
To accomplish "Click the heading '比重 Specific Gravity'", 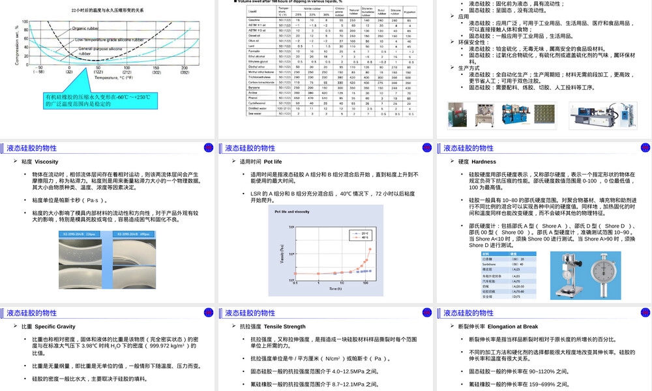I will coord(49,326).
